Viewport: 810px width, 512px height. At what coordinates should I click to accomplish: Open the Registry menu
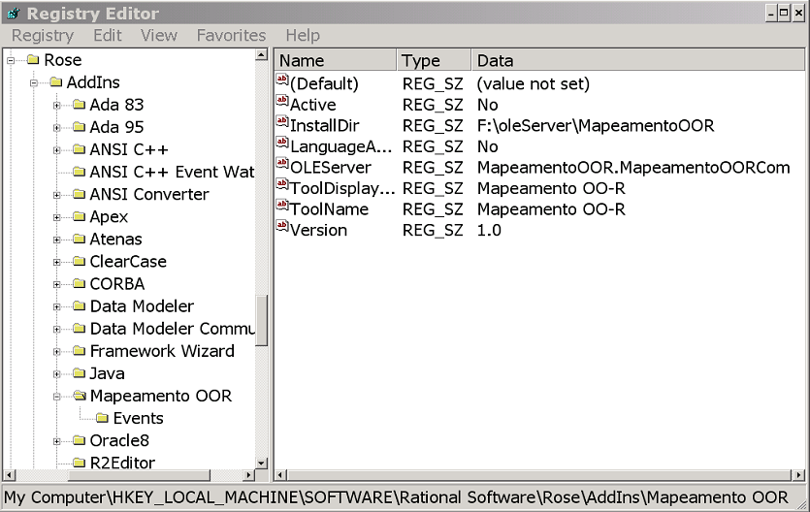tap(43, 36)
